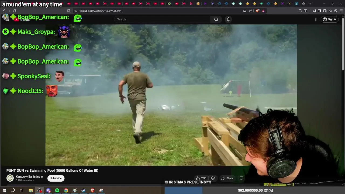Click the YouTube search magnifier button
The image size is (345, 194).
tap(216, 19)
